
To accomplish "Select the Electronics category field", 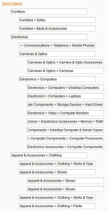I will pyautogui.click(x=49, y=37).
